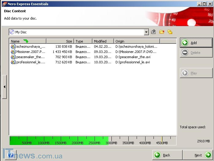Select the D:\peacemaker_the.avi origin entry
Screen dimensions: 214x161
[x=133, y=57]
